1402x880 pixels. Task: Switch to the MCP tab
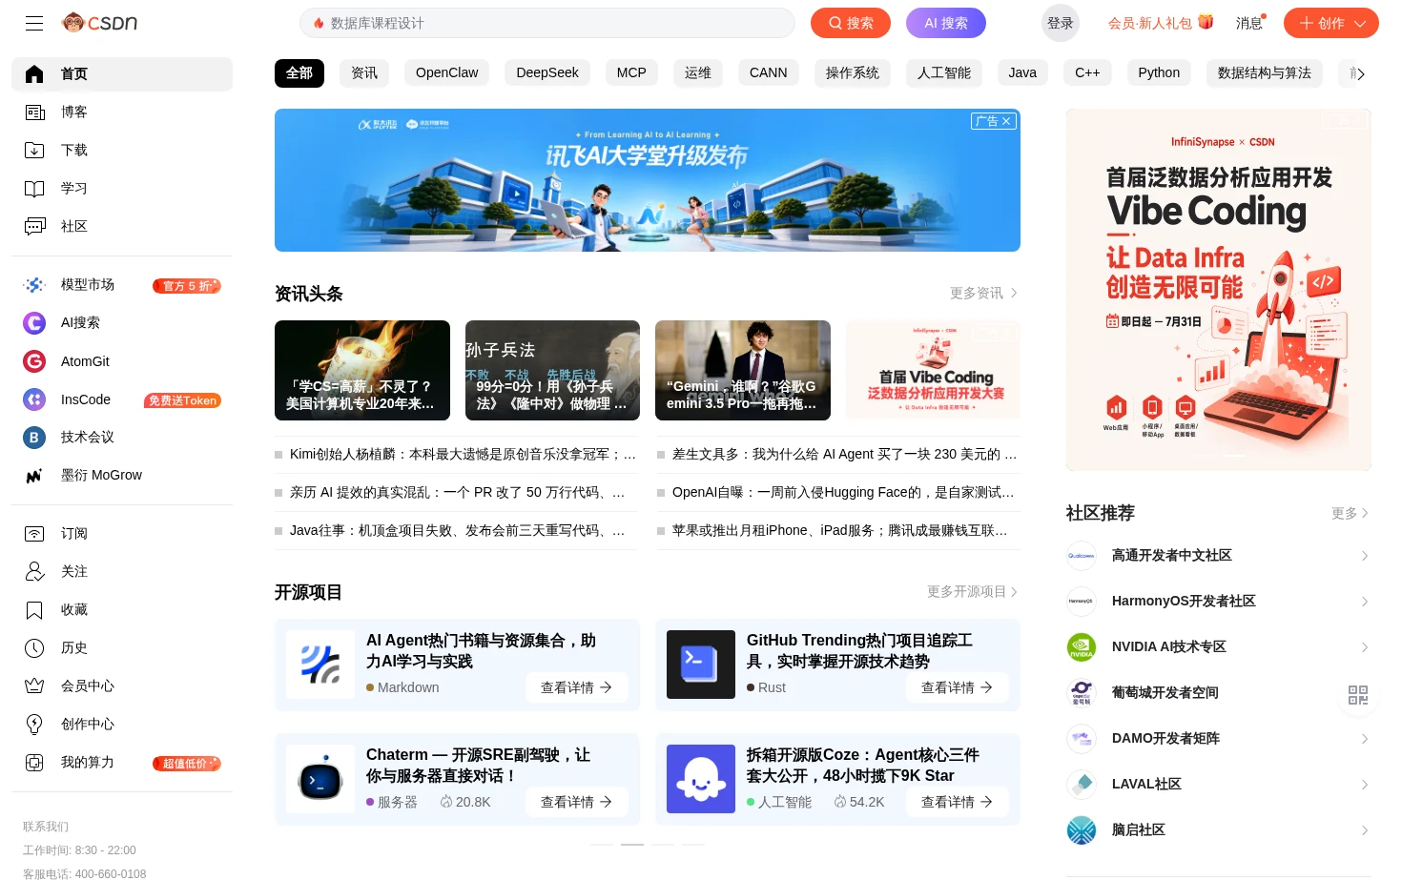pos(631,73)
